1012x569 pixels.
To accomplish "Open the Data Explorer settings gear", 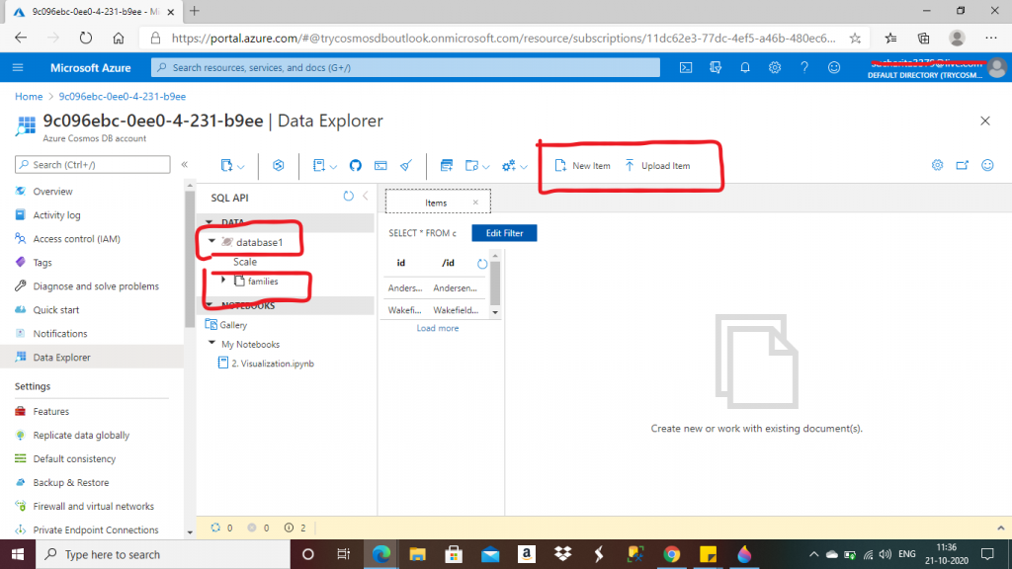I will 937,165.
